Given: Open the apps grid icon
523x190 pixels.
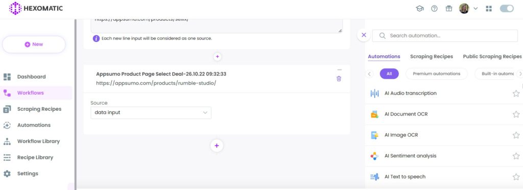Looking at the screenshot, I should click(x=489, y=9).
